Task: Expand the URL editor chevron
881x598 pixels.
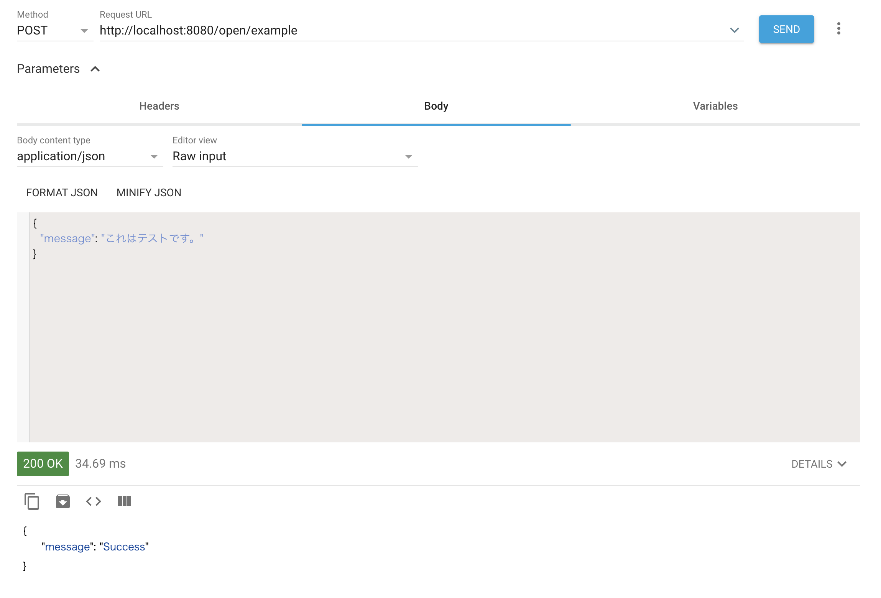Action: point(734,30)
